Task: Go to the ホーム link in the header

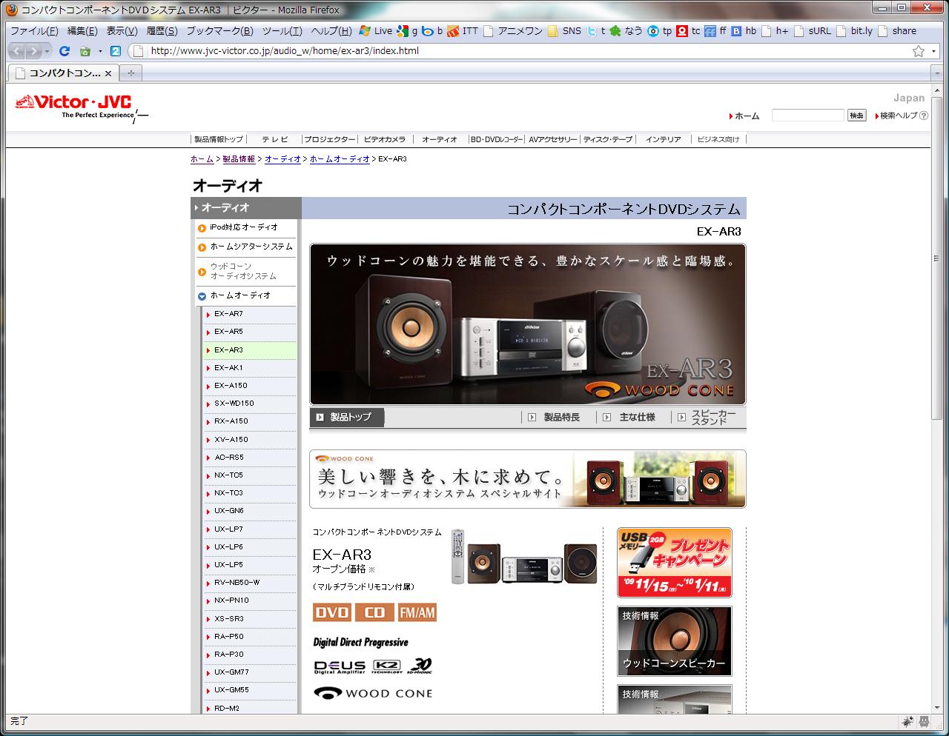Action: point(744,116)
